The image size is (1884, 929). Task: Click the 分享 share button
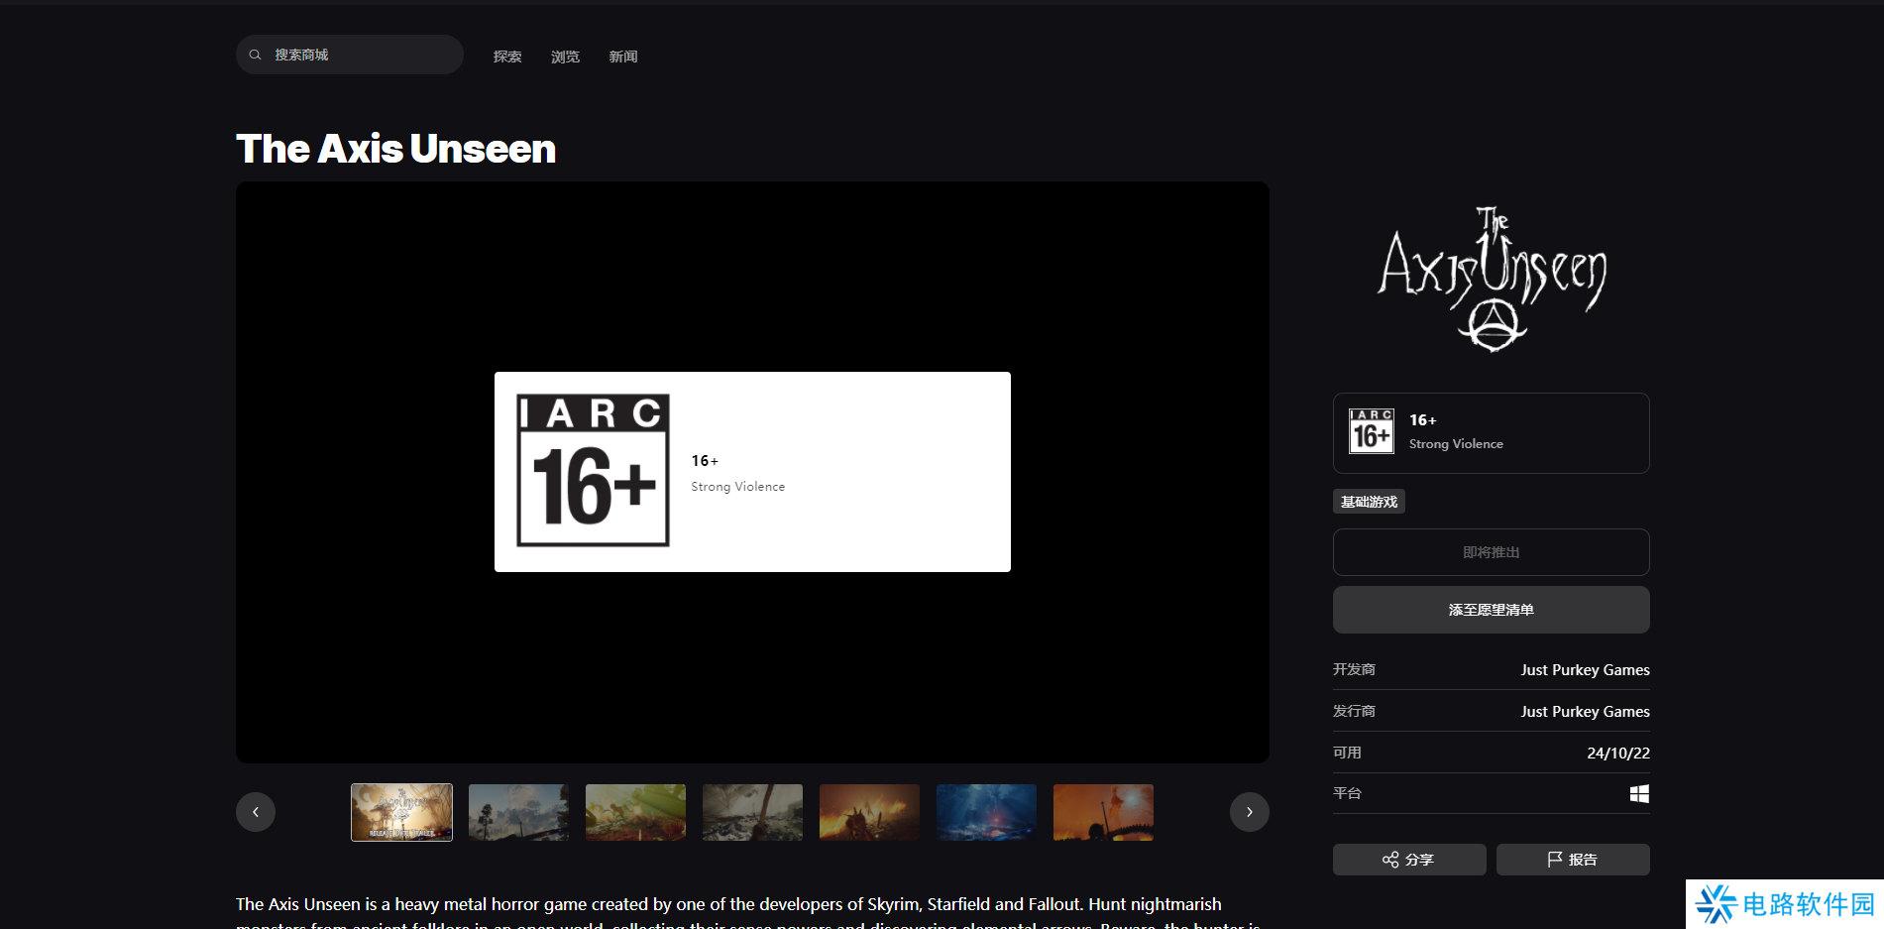click(x=1408, y=860)
